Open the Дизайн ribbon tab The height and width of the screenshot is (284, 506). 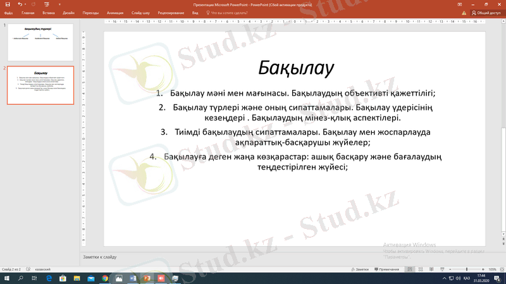click(x=68, y=12)
